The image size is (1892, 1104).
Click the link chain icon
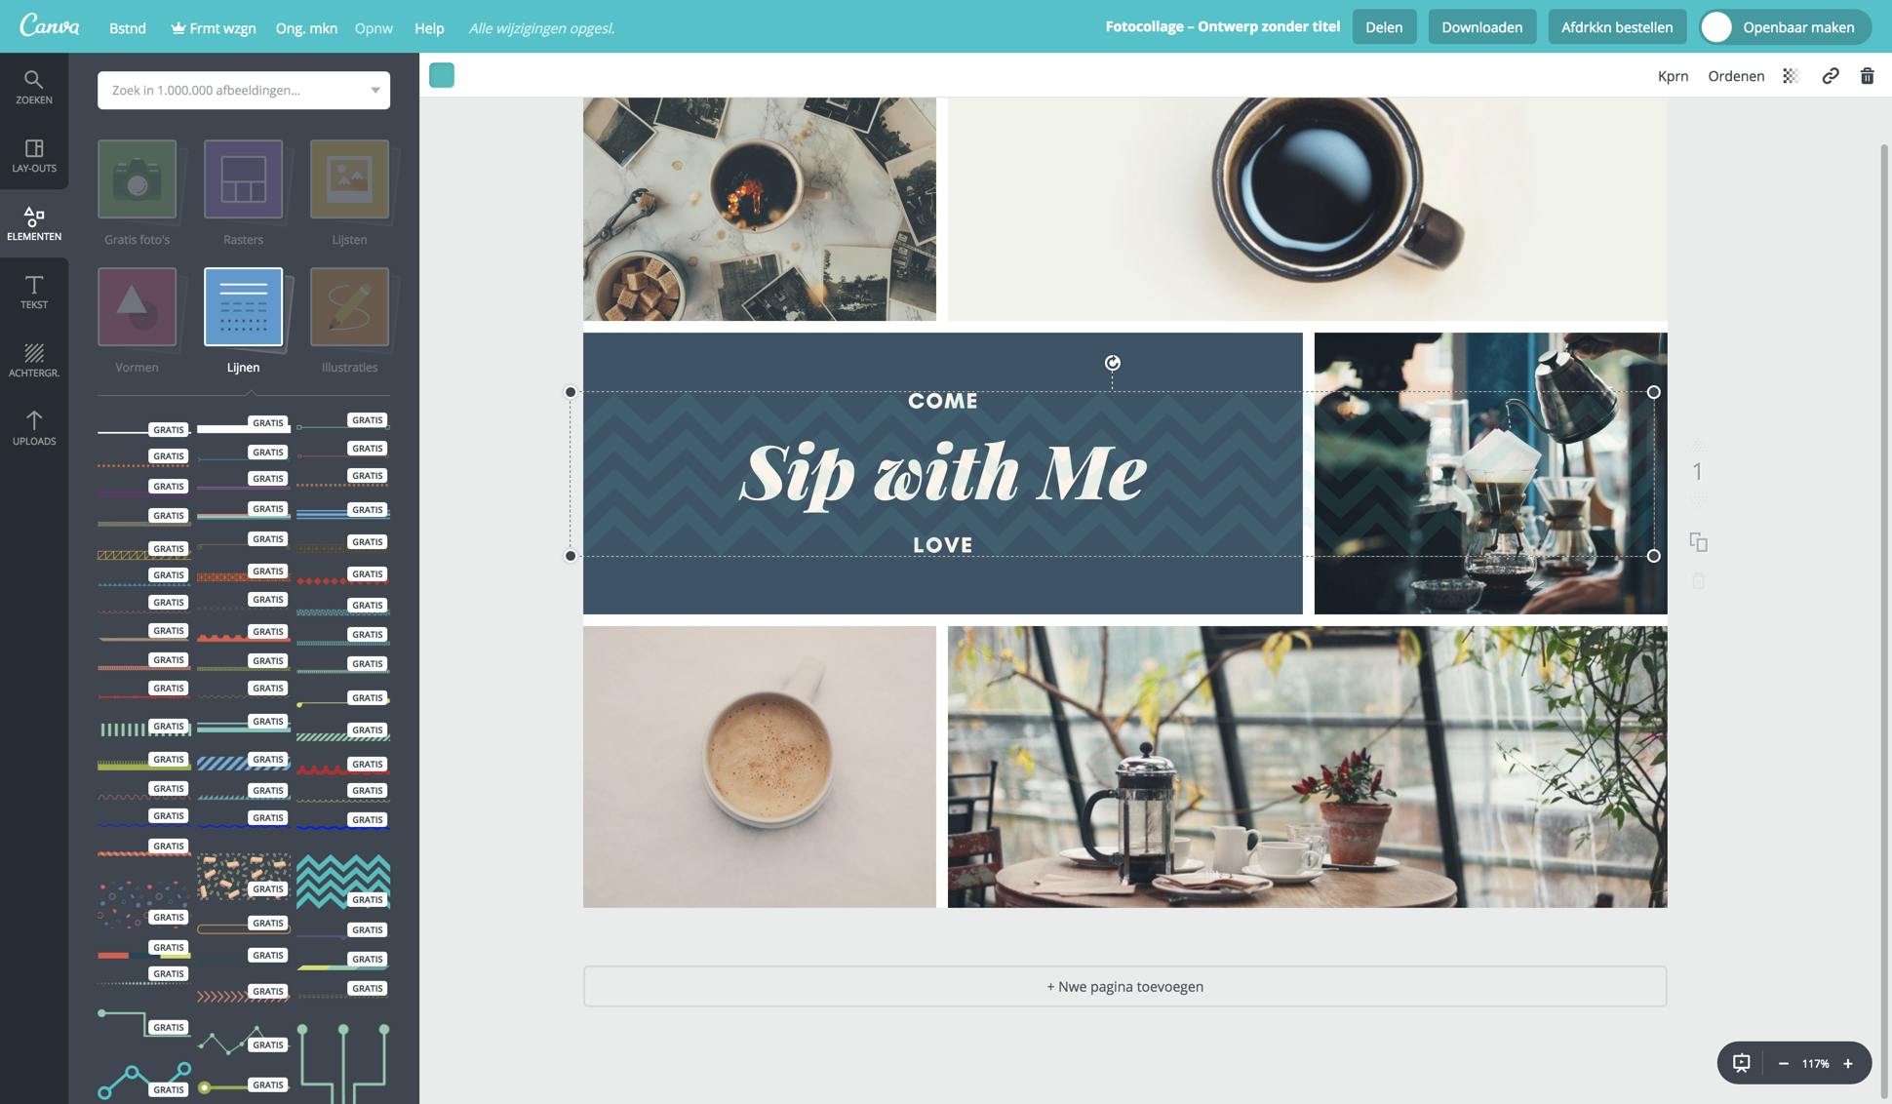1831,76
